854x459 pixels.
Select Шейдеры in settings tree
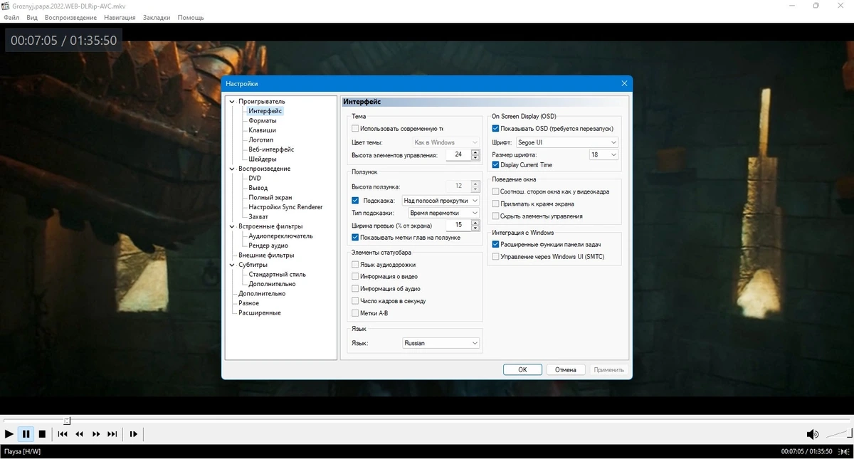click(x=263, y=159)
